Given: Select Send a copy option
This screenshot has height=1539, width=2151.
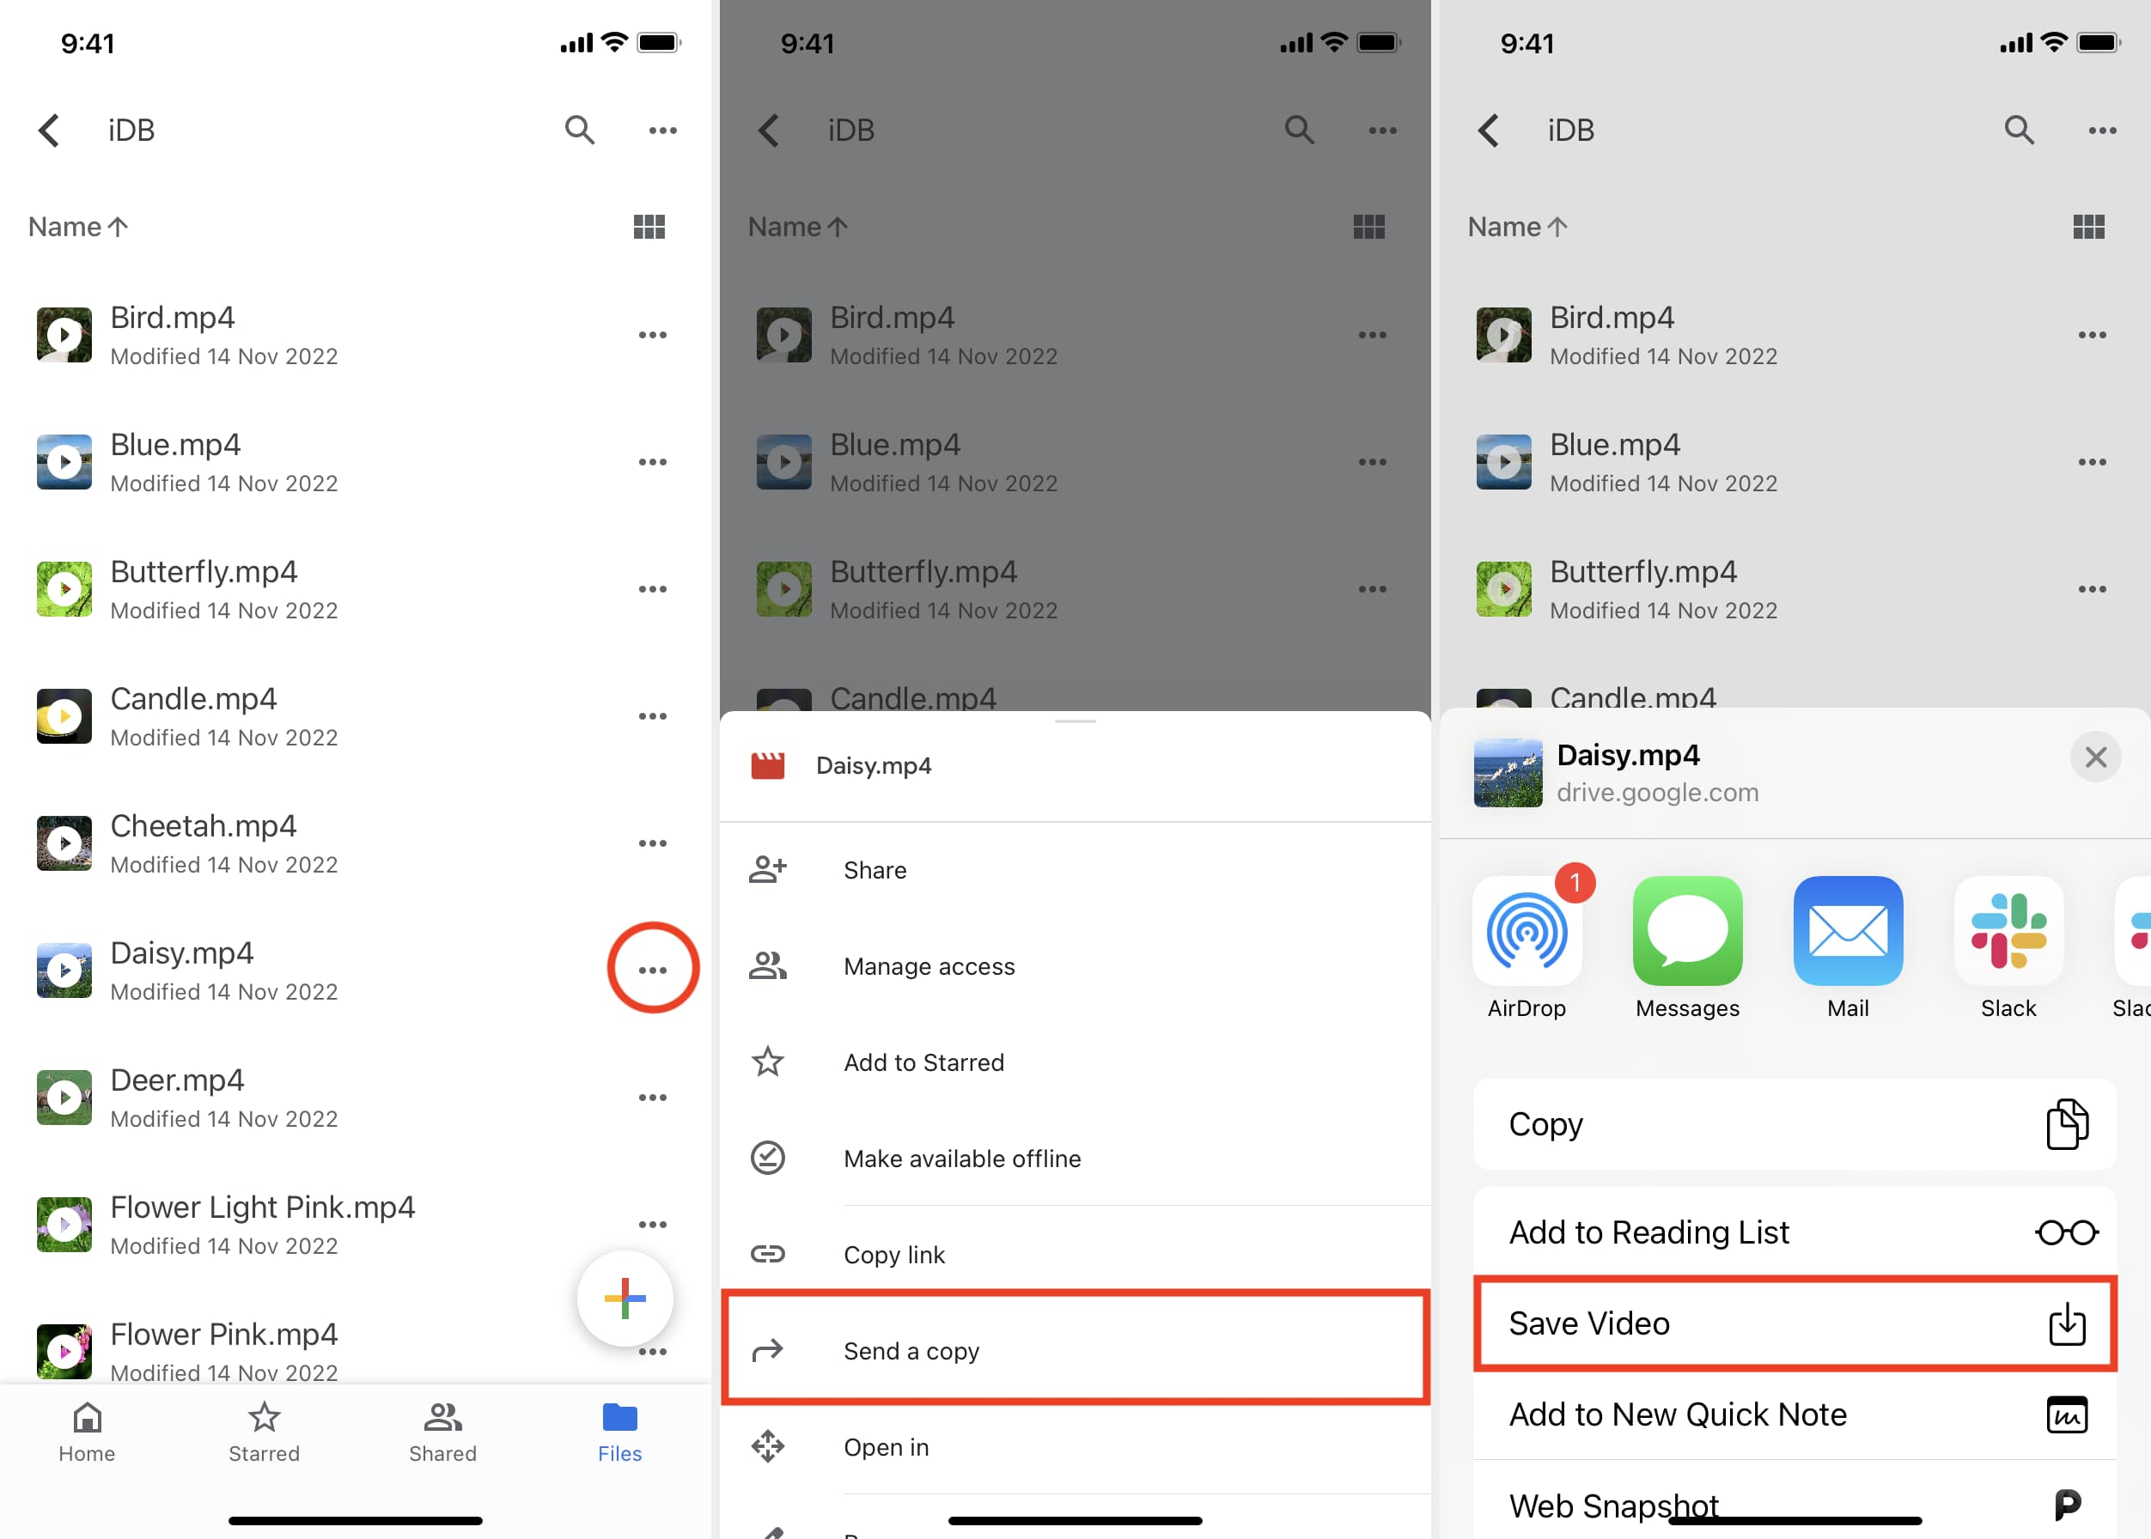Looking at the screenshot, I should (x=1075, y=1349).
